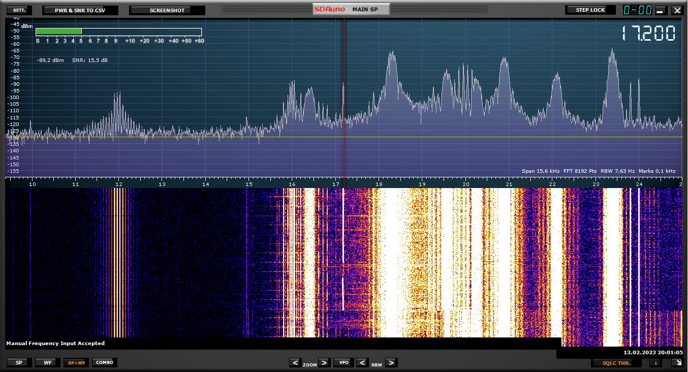The image size is (688, 372).
Task: Enable PWR & SNR TO CSV logging
Action: (x=80, y=10)
